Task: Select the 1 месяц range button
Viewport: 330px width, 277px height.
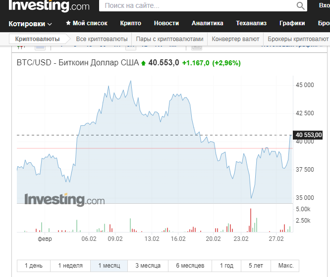Action: 109,266
